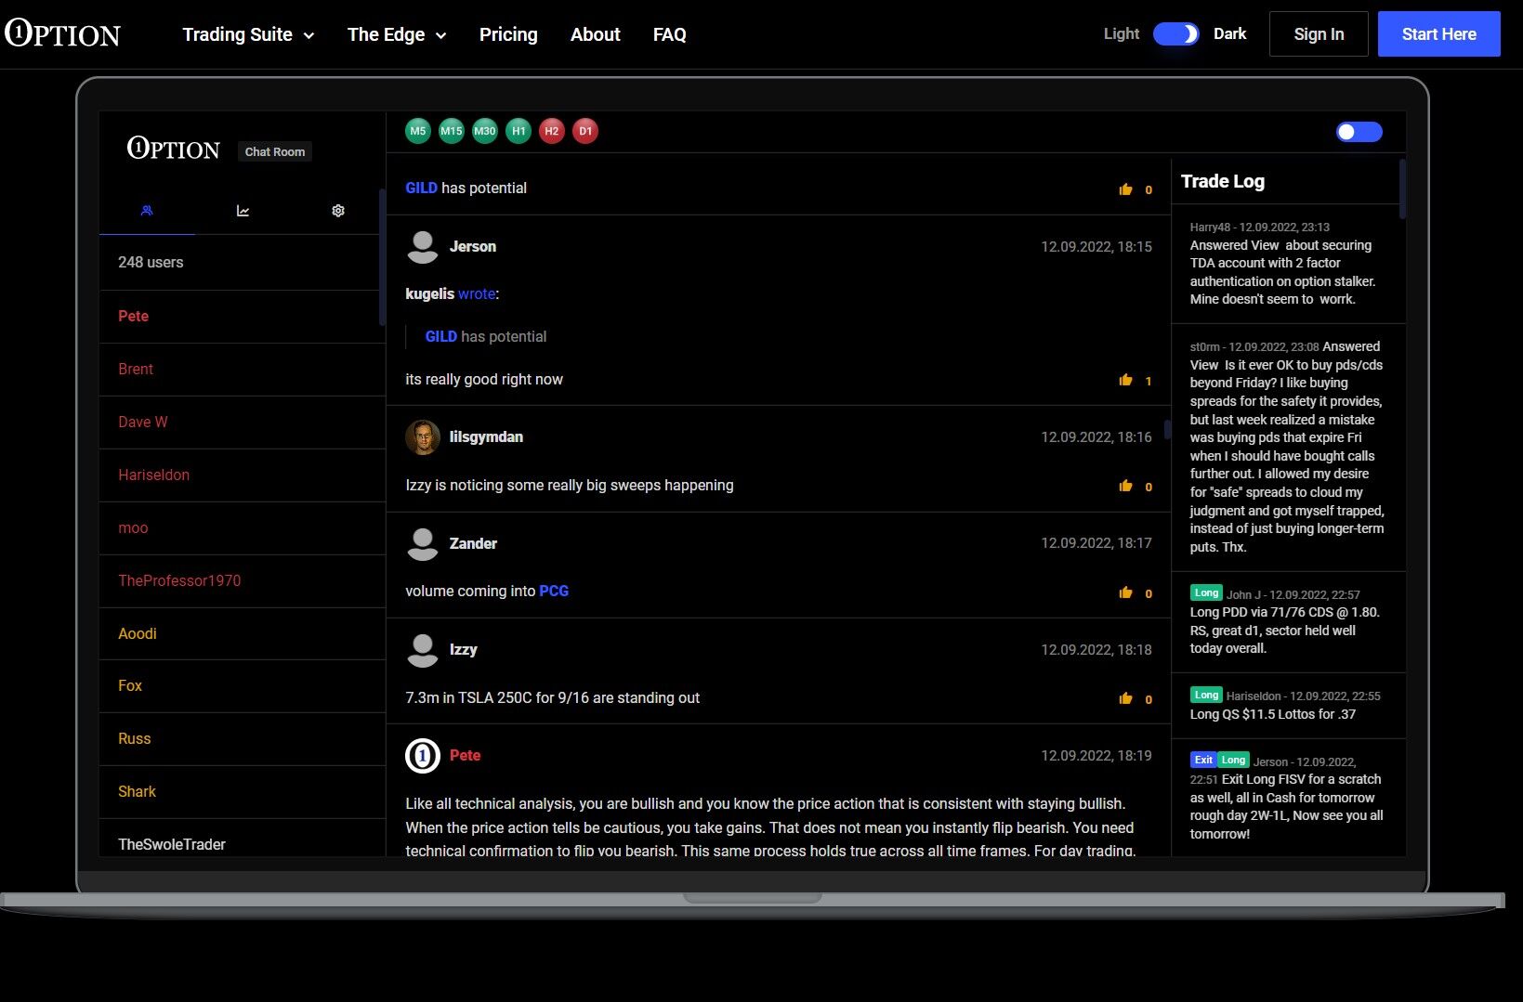Expand The Edge dropdown menu

point(397,34)
